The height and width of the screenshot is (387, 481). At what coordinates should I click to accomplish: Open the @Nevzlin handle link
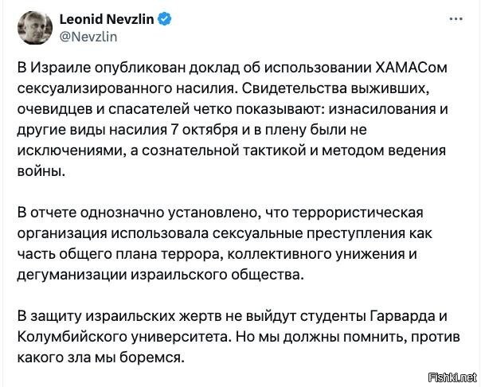[x=88, y=37]
